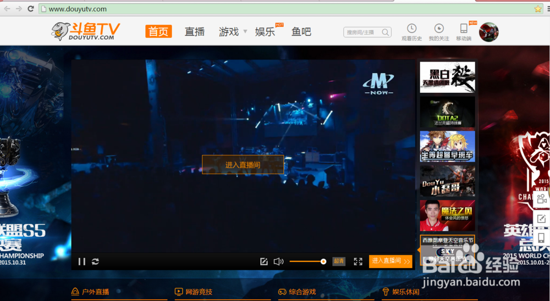Select the 首页 navigation tab
The width and height of the screenshot is (550, 301).
click(x=158, y=31)
